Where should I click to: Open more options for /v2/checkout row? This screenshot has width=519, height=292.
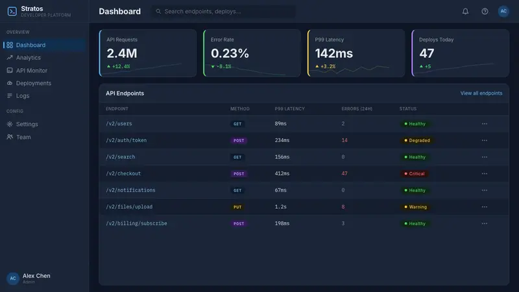click(x=484, y=173)
